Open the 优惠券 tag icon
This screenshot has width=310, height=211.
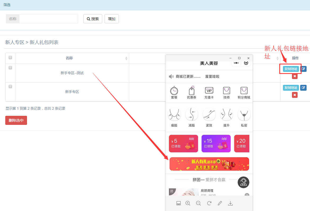(192, 91)
